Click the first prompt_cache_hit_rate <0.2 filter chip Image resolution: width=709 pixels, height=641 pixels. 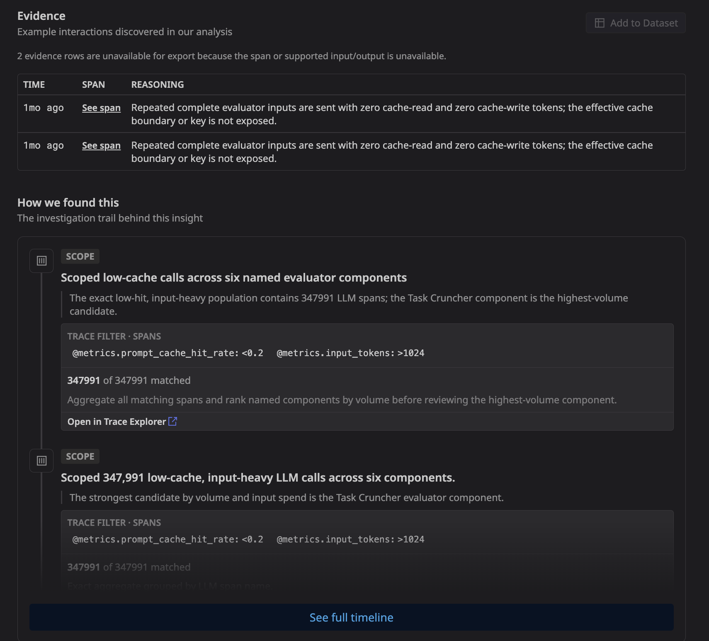point(168,353)
